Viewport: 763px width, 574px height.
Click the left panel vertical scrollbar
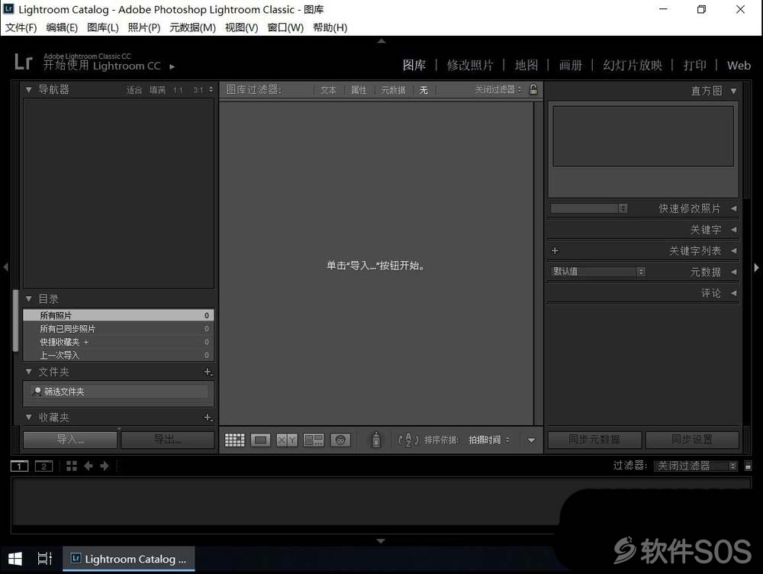(x=15, y=321)
